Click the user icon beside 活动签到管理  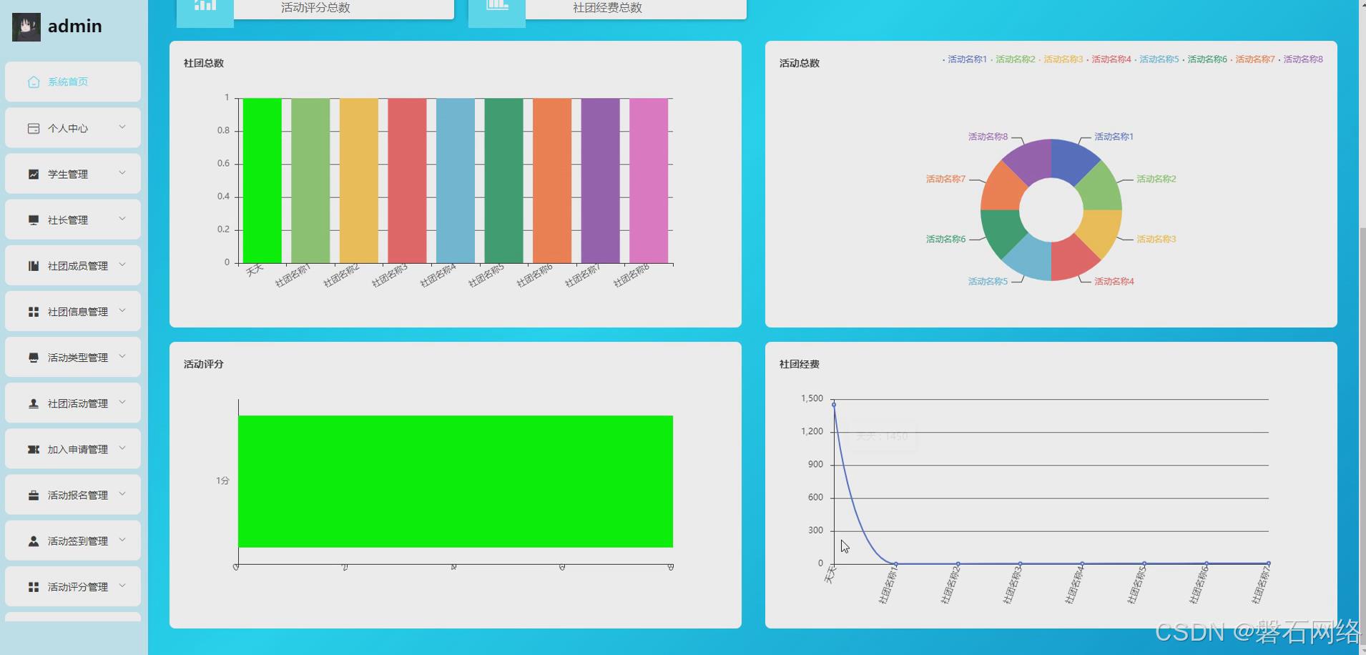tap(34, 541)
